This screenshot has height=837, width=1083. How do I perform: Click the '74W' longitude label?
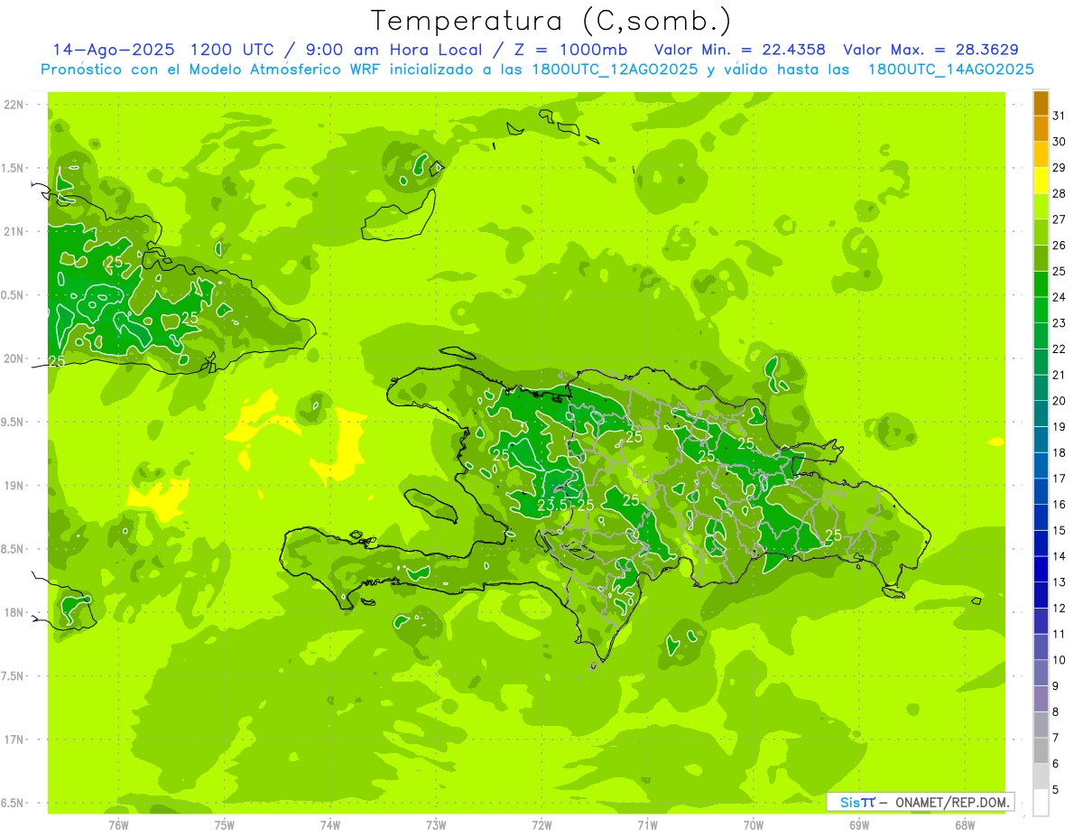click(x=330, y=824)
